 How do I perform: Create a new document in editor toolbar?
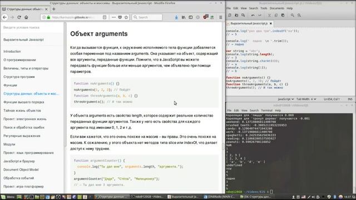click(x=230, y=15)
